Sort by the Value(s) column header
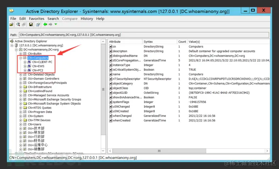Viewport: 279px width, 169px height. (228, 42)
